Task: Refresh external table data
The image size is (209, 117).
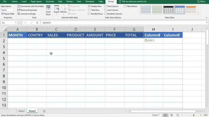Action: pos(64,10)
